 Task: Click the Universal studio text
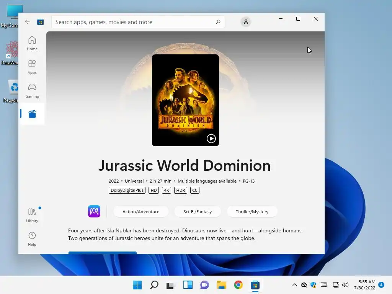pos(134,181)
